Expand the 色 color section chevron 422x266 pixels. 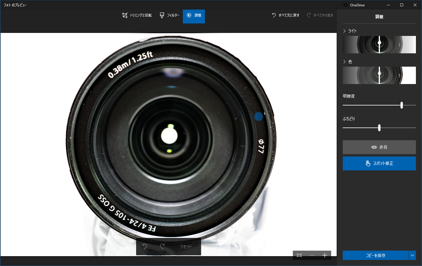click(345, 62)
